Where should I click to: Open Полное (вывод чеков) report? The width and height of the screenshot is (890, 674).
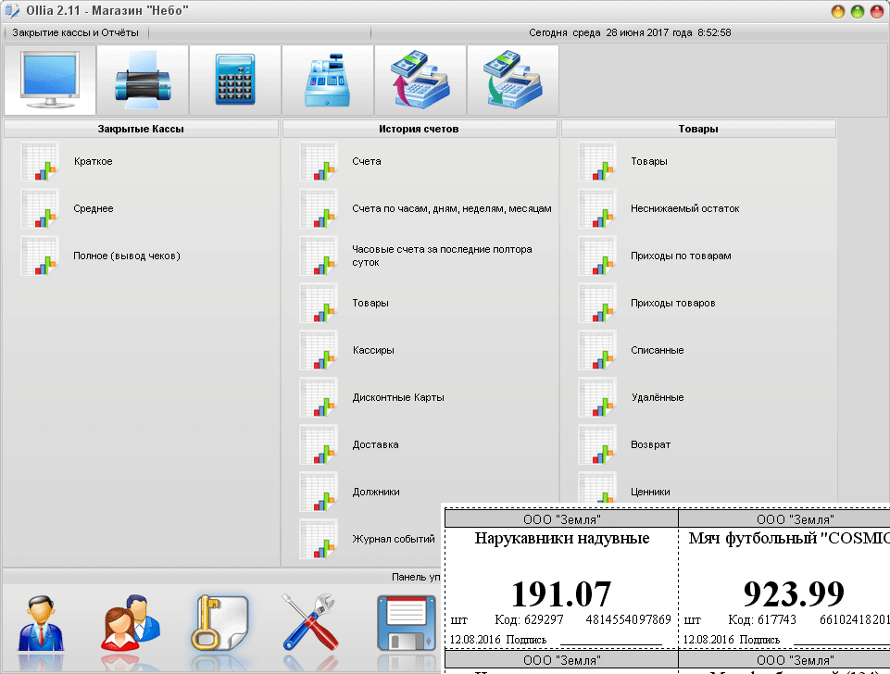(127, 256)
